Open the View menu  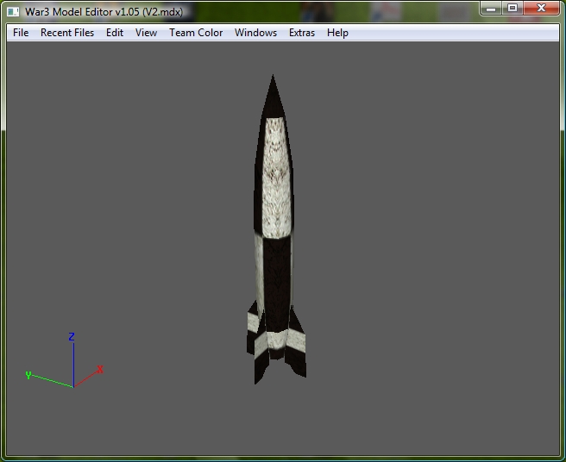tap(146, 33)
